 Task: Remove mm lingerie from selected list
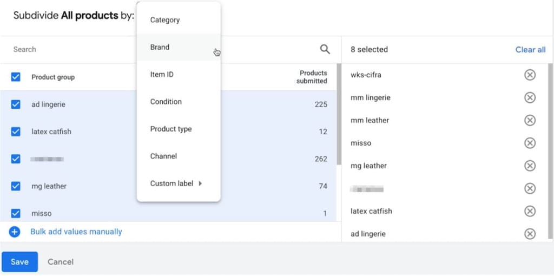[x=530, y=97]
